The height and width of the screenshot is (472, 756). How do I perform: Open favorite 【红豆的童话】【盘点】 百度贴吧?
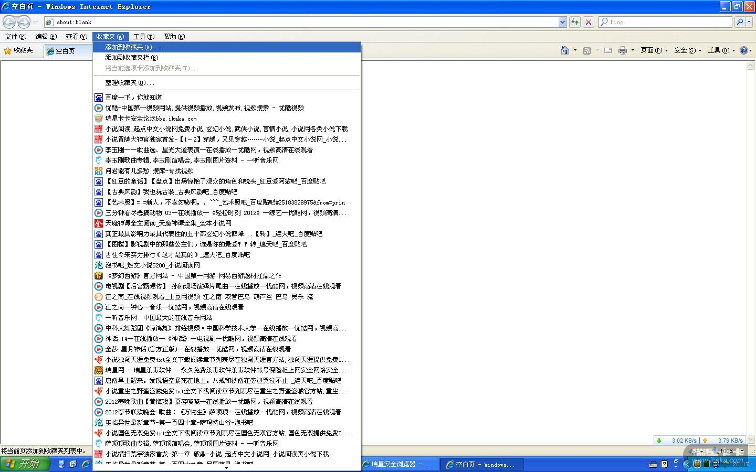click(227, 181)
